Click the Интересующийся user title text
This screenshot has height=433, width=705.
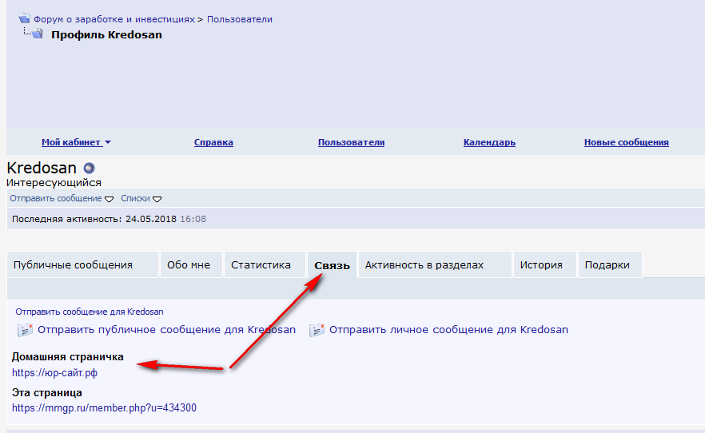(x=54, y=183)
